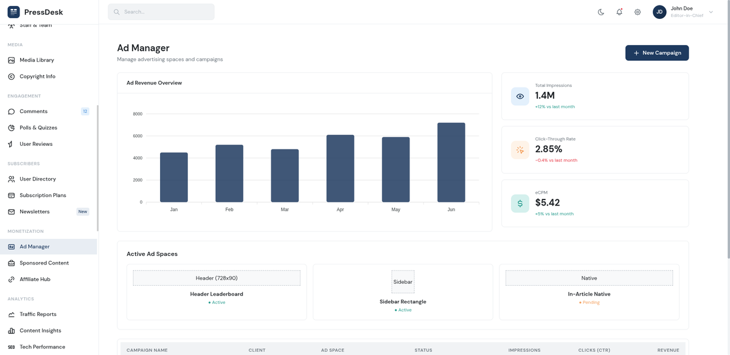730x355 pixels.
Task: Open notifications bell icon
Action: coord(619,12)
